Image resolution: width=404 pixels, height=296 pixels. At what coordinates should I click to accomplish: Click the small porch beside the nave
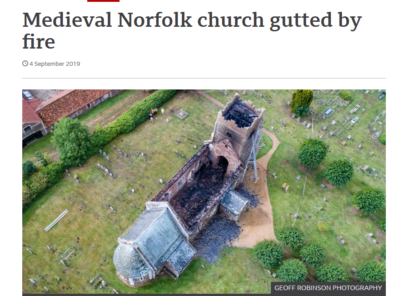(235, 203)
